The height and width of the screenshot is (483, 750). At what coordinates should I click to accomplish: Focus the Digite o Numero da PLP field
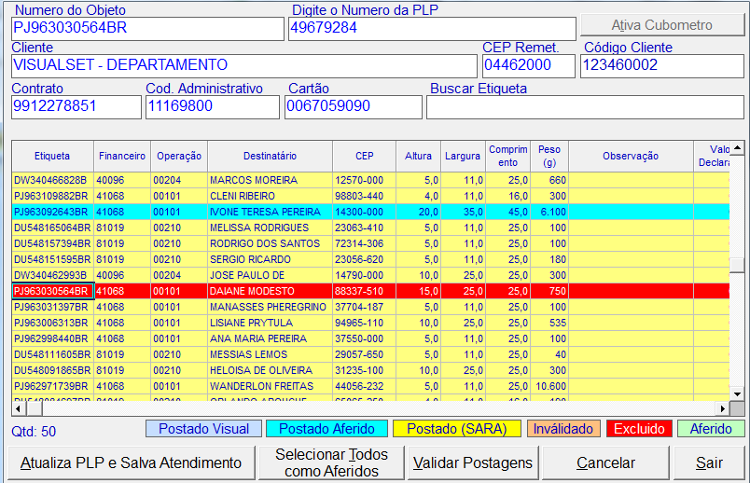point(432,29)
